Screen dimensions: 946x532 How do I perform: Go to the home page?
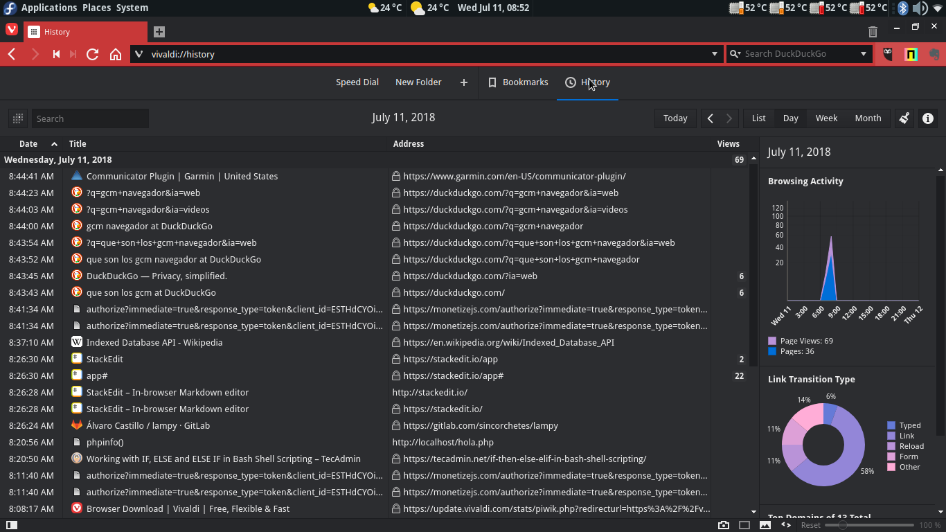tap(116, 54)
